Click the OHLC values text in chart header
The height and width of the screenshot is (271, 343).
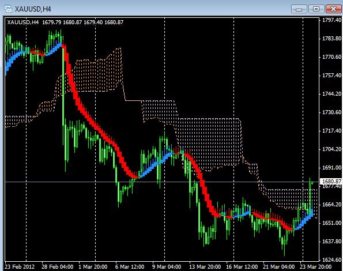pyautogui.click(x=82, y=22)
